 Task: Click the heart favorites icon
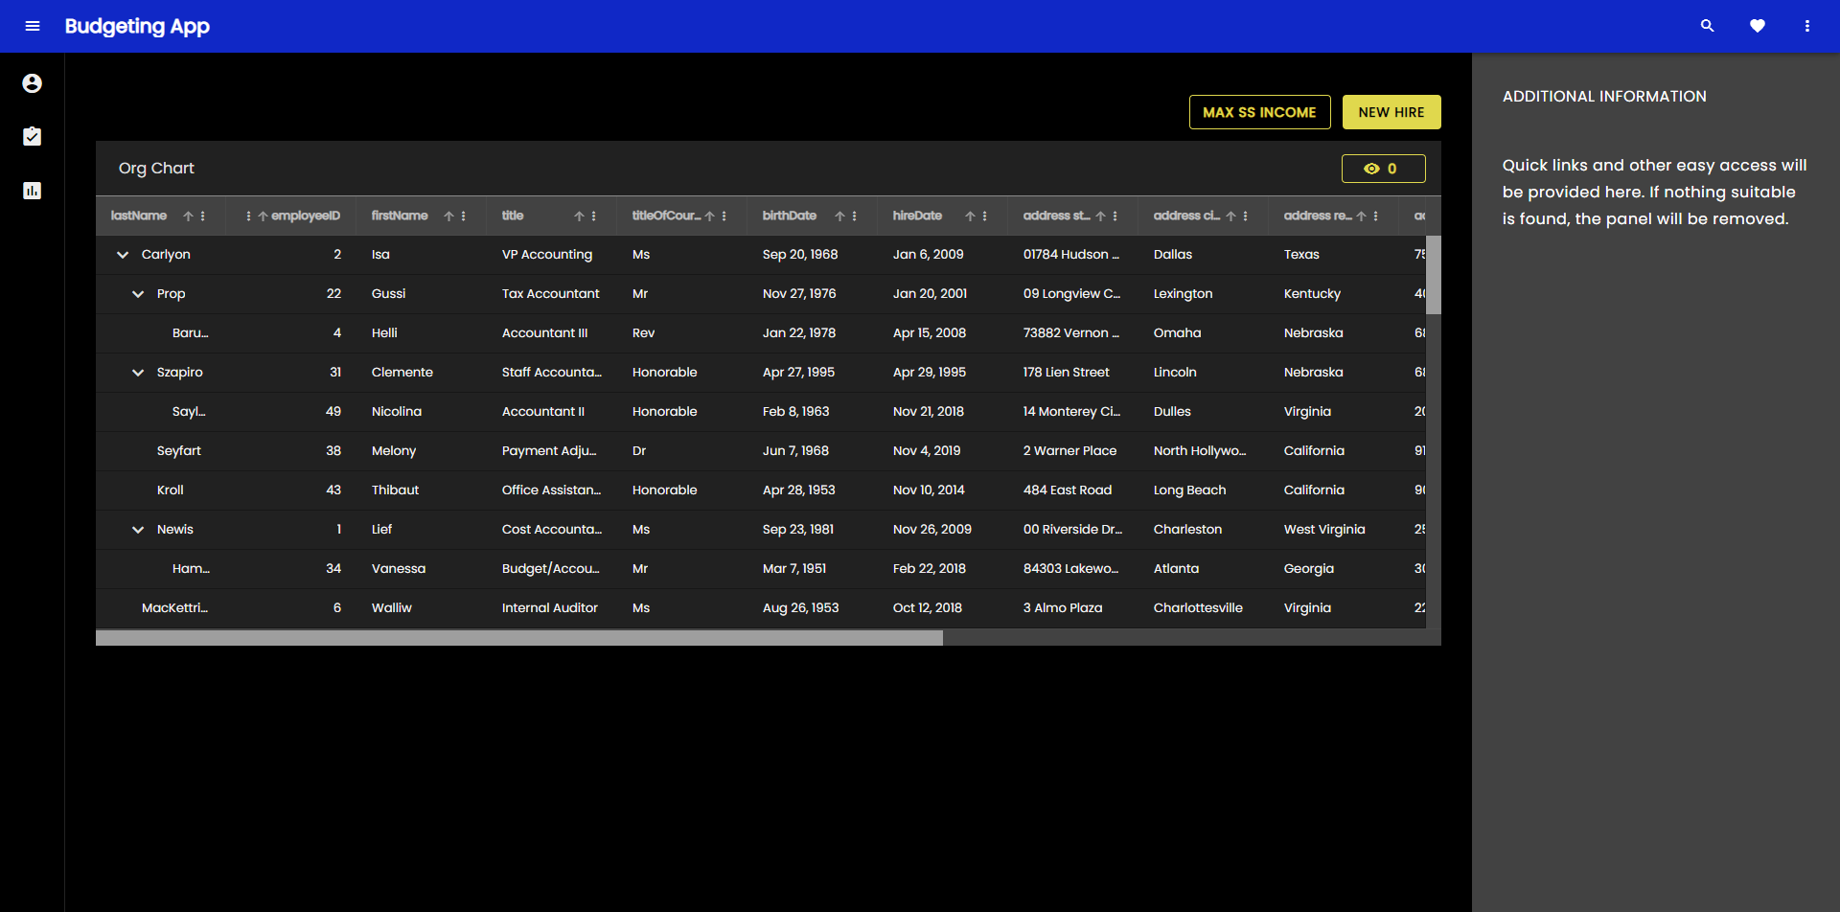tap(1757, 26)
